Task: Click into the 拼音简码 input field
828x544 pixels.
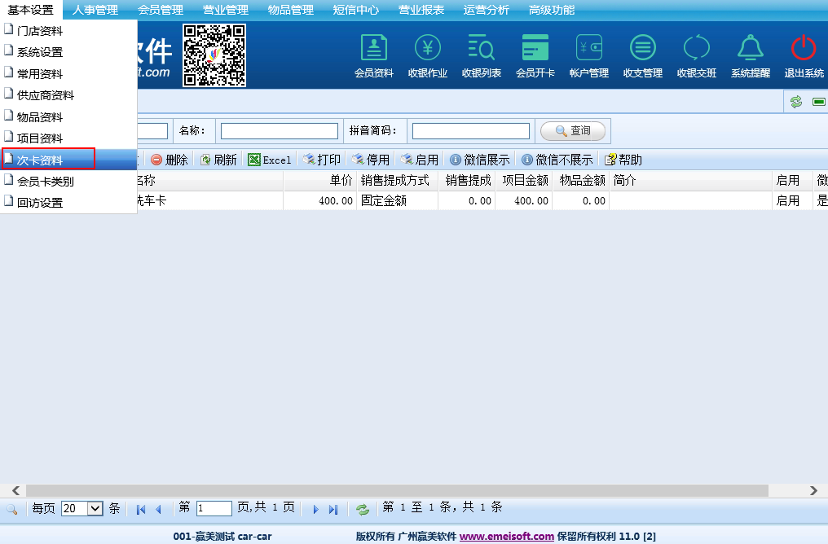Action: [470, 131]
